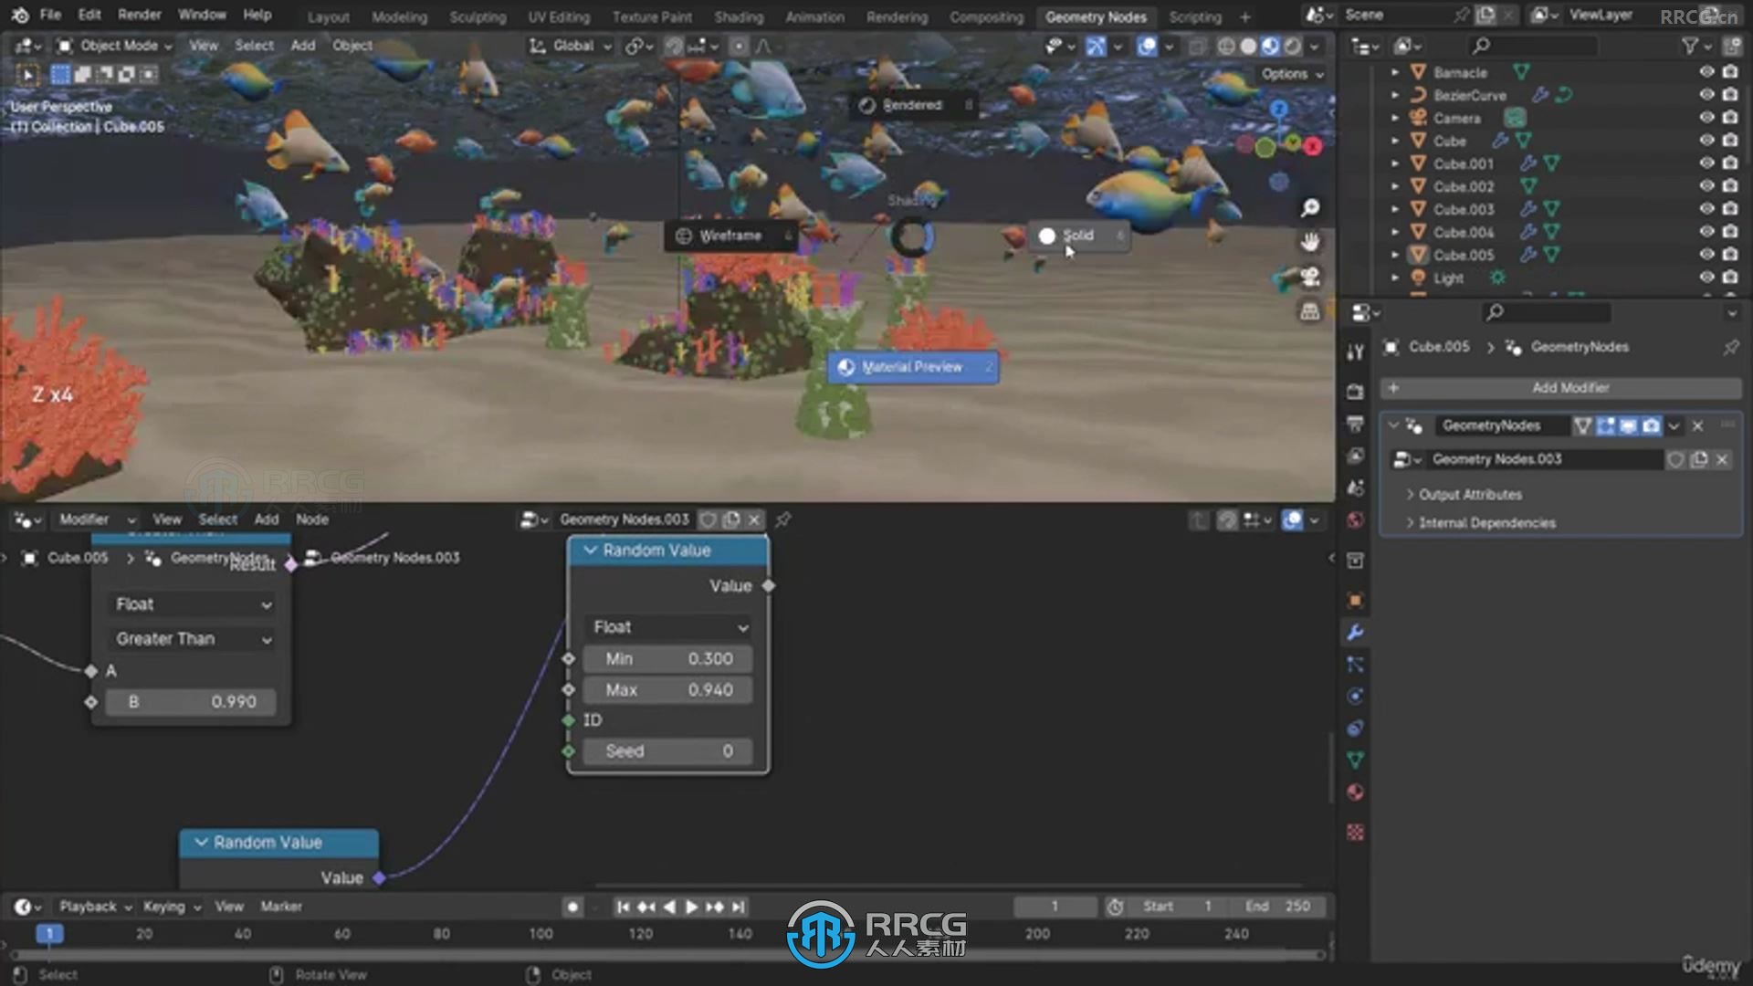Open Object Mode dropdown

(113, 46)
